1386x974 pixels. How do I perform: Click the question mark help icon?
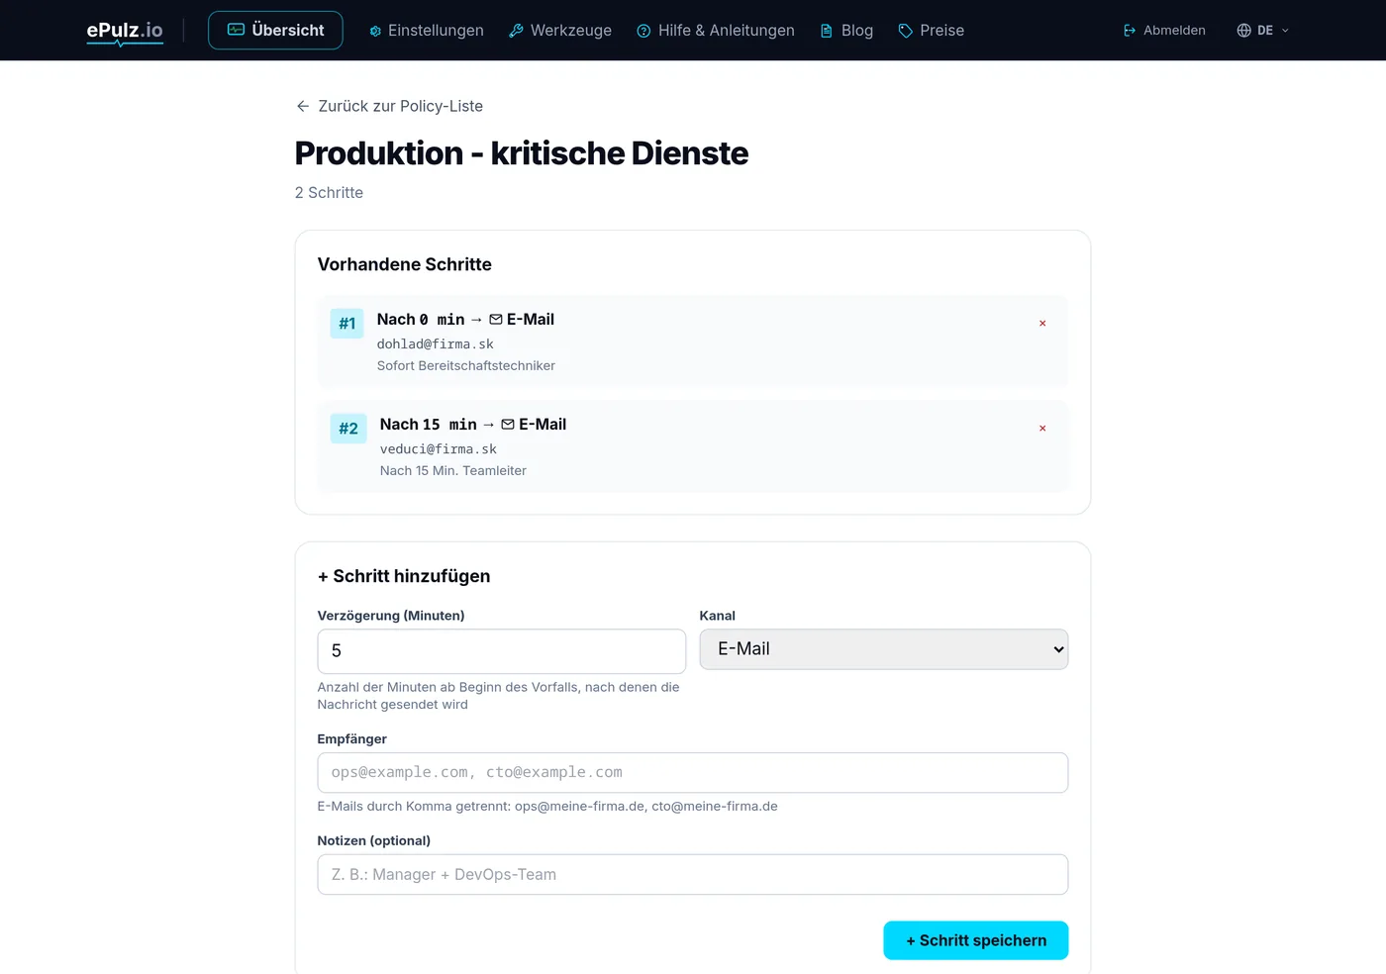[643, 31]
